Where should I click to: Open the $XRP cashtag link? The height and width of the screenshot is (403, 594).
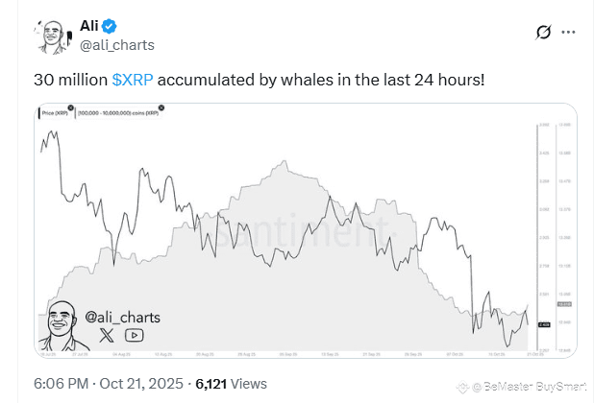pos(133,80)
